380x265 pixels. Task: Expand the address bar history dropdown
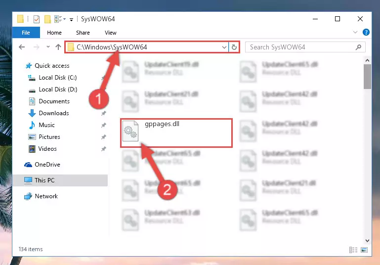point(224,47)
